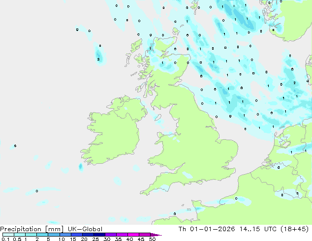312x241 pixels.
Task: Pick the 15–20 mm legend color swatch
Action: [76, 235]
